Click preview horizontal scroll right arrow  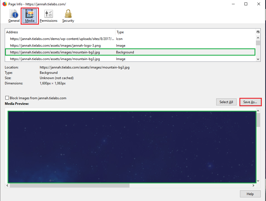[253, 186]
